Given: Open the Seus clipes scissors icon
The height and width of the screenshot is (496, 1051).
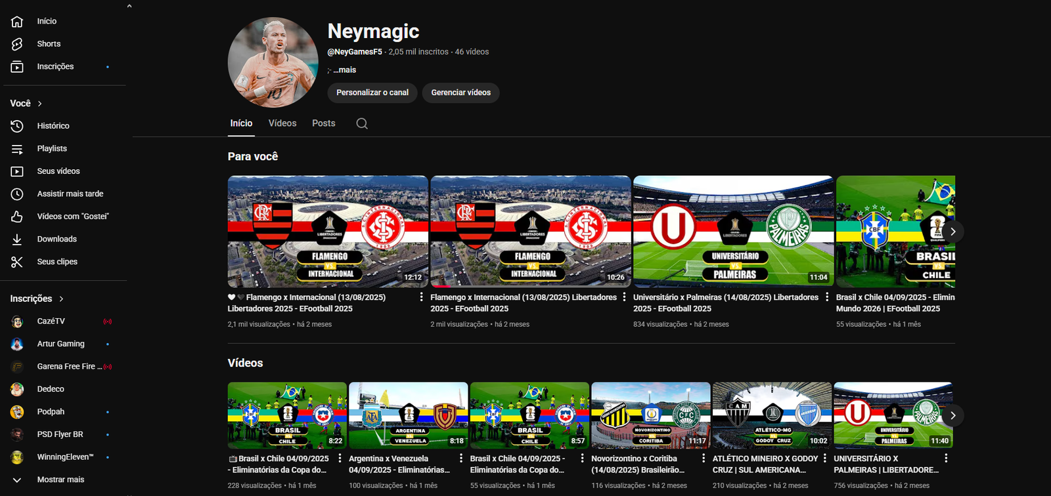Looking at the screenshot, I should pos(17,262).
